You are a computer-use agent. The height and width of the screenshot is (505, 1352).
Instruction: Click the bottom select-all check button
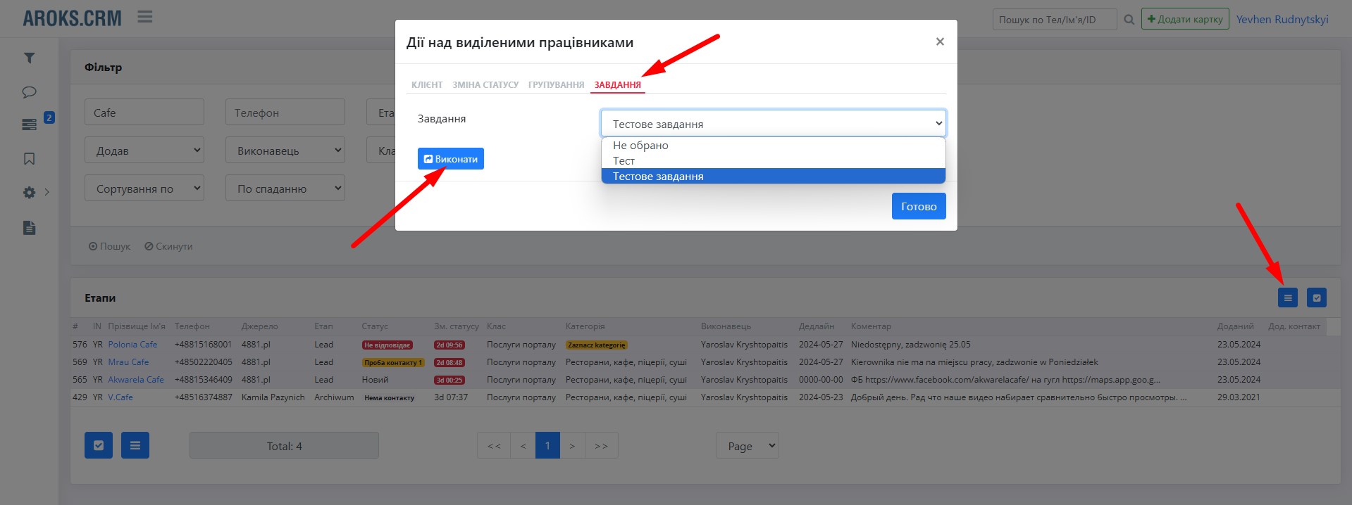99,445
